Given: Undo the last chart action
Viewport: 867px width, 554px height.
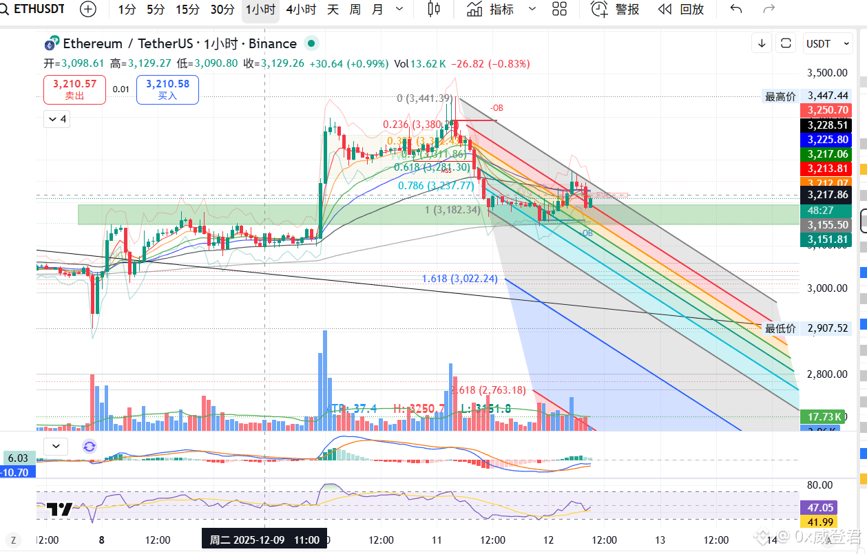Looking at the screenshot, I should 736,9.
